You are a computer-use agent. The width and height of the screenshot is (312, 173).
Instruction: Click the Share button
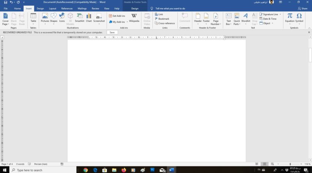303,8
